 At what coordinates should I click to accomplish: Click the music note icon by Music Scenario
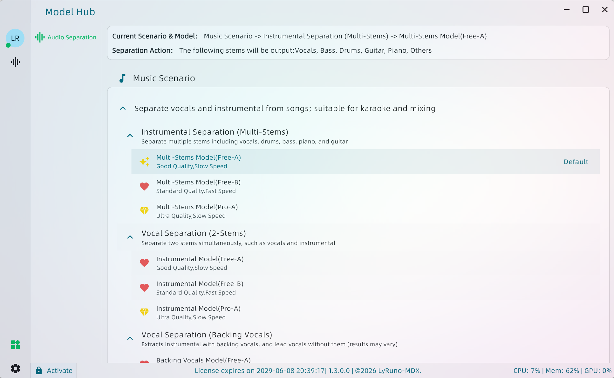pyautogui.click(x=122, y=78)
